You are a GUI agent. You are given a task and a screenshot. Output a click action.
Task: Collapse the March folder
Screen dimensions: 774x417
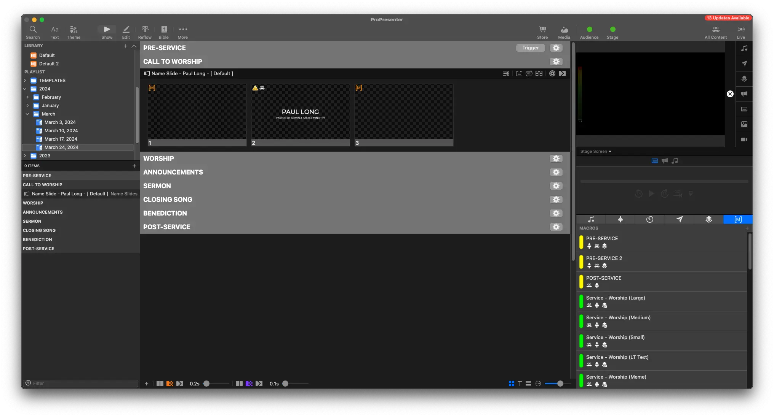click(x=27, y=114)
